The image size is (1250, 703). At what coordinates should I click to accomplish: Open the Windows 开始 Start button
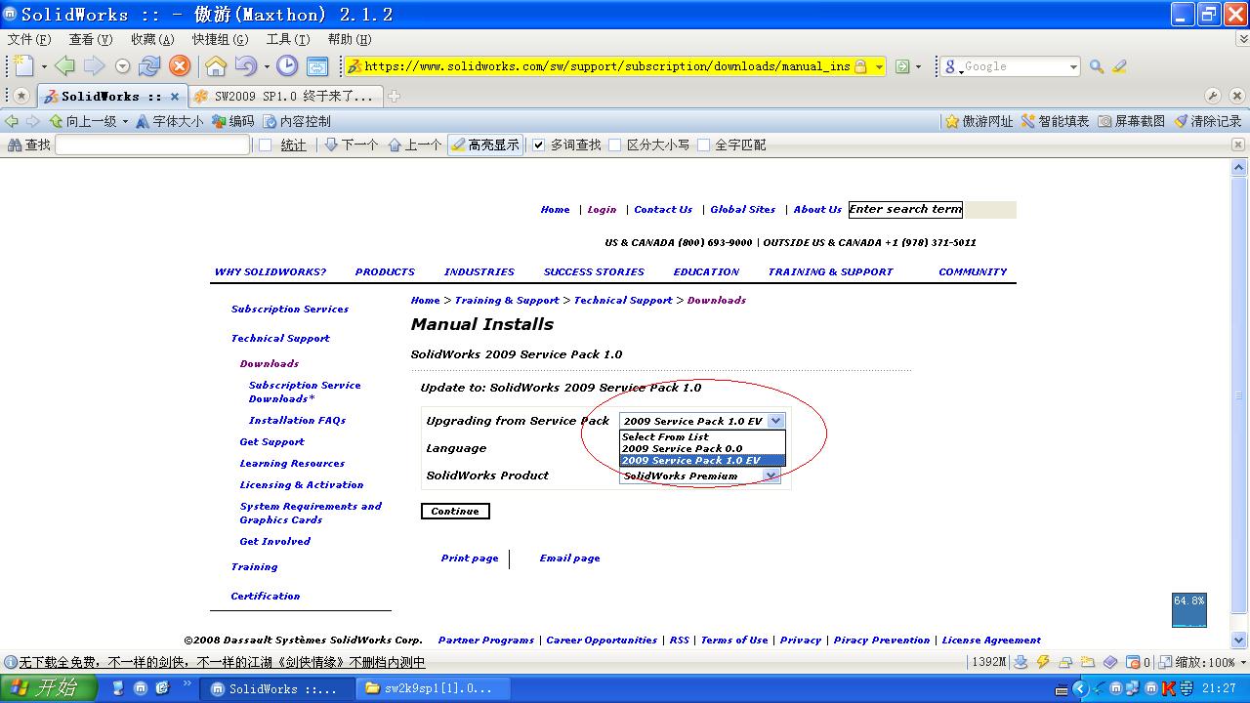[49, 687]
